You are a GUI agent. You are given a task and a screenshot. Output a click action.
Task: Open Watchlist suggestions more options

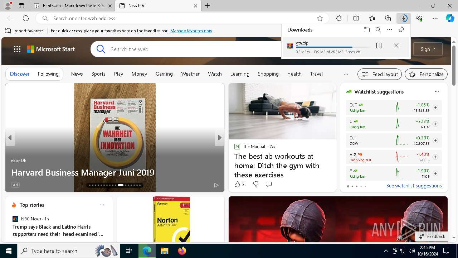(x=437, y=92)
